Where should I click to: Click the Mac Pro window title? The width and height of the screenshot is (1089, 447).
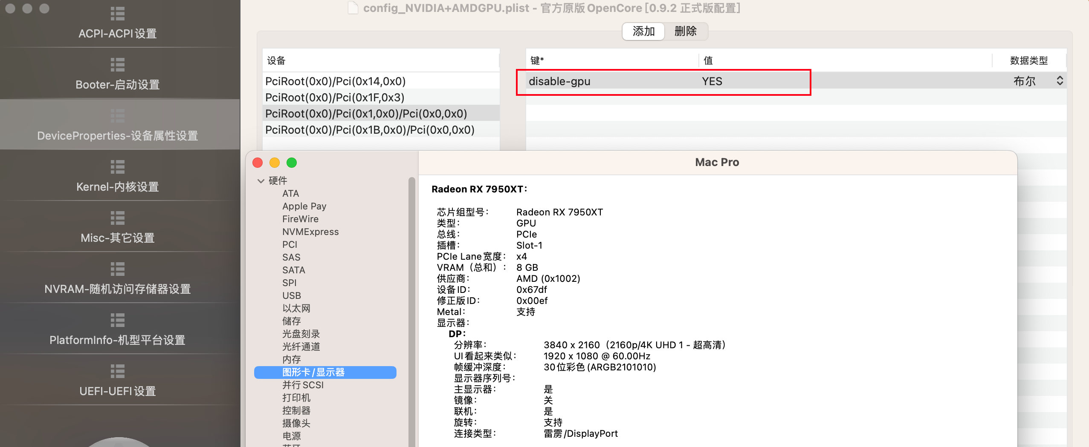717,162
